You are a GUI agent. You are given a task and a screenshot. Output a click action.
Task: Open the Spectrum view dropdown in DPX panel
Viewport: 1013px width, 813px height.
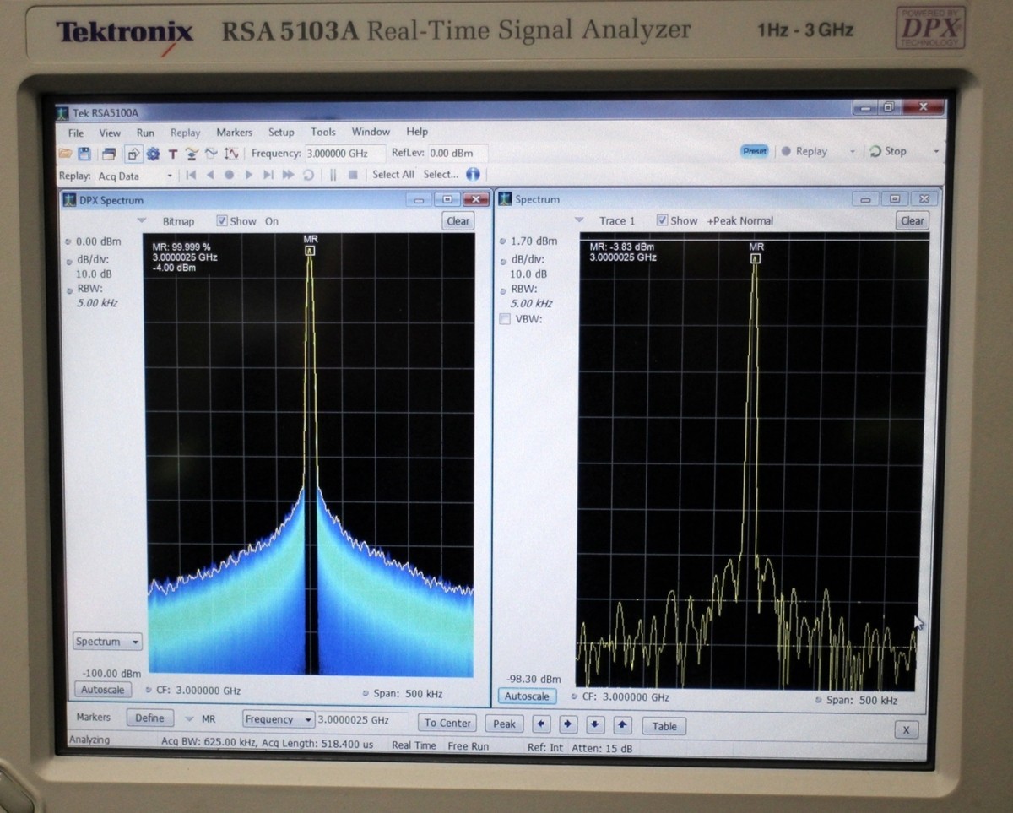pos(107,642)
